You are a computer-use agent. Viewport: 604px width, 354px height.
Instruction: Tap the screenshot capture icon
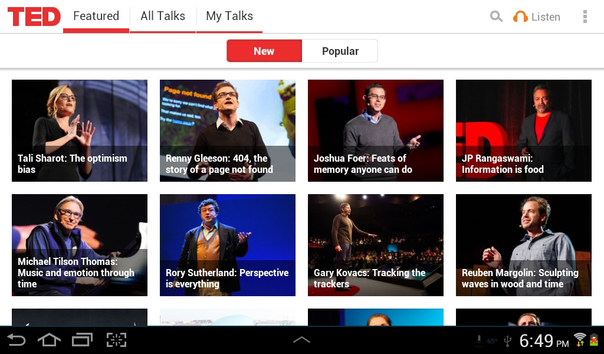[x=116, y=340]
